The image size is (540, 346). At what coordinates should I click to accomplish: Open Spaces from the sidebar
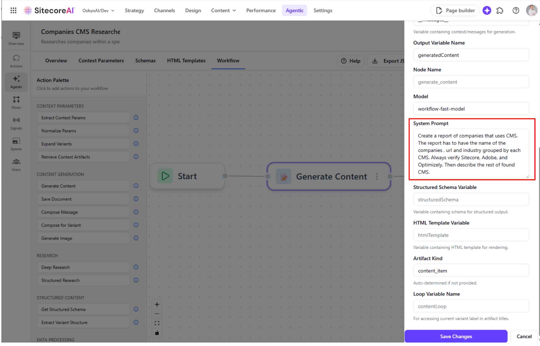coord(16,144)
